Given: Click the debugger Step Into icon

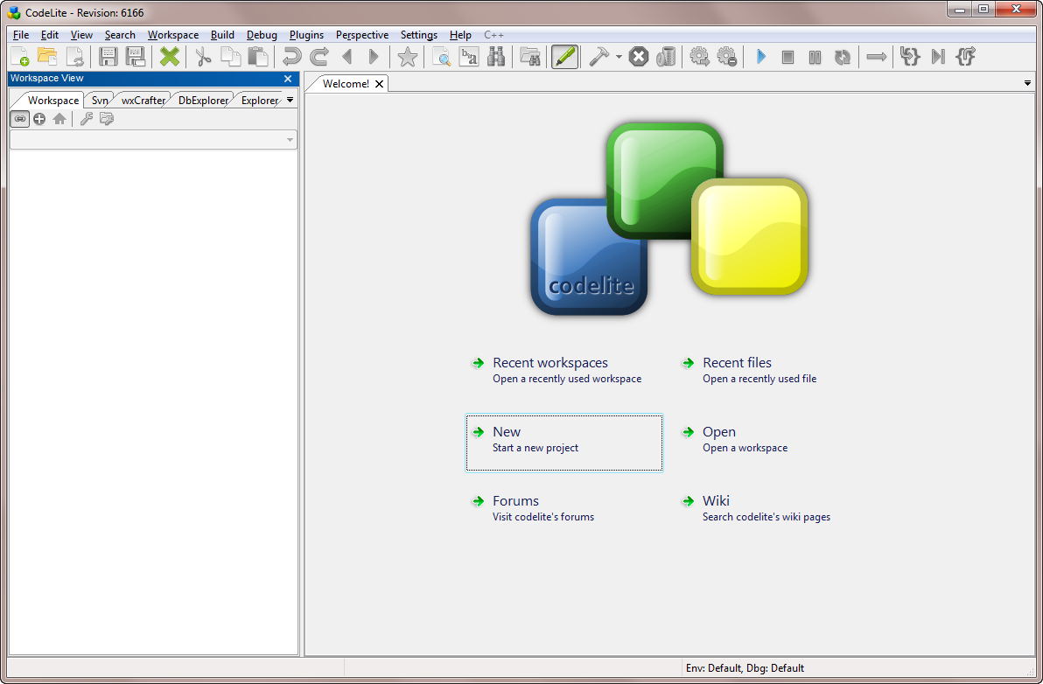Looking at the screenshot, I should point(910,57).
